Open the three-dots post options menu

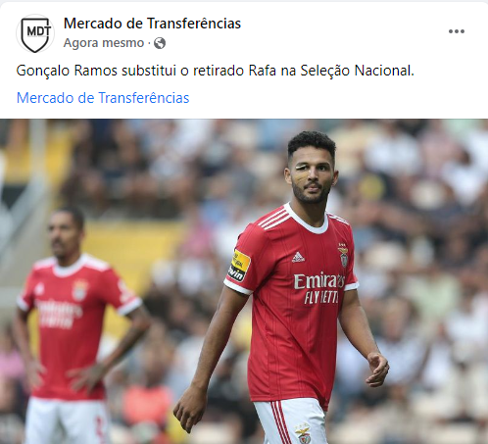coord(457,31)
